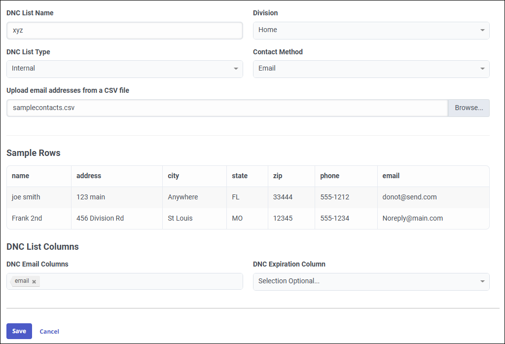
Task: Select the donot@send.com email cell
Action: pos(433,197)
